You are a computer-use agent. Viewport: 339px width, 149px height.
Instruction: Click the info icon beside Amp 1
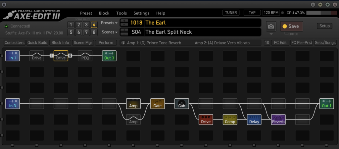[x=123, y=43]
